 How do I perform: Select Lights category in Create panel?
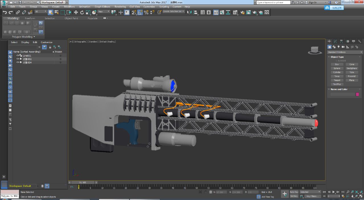point(339,47)
